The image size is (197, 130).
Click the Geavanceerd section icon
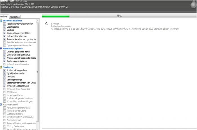[1, 105]
